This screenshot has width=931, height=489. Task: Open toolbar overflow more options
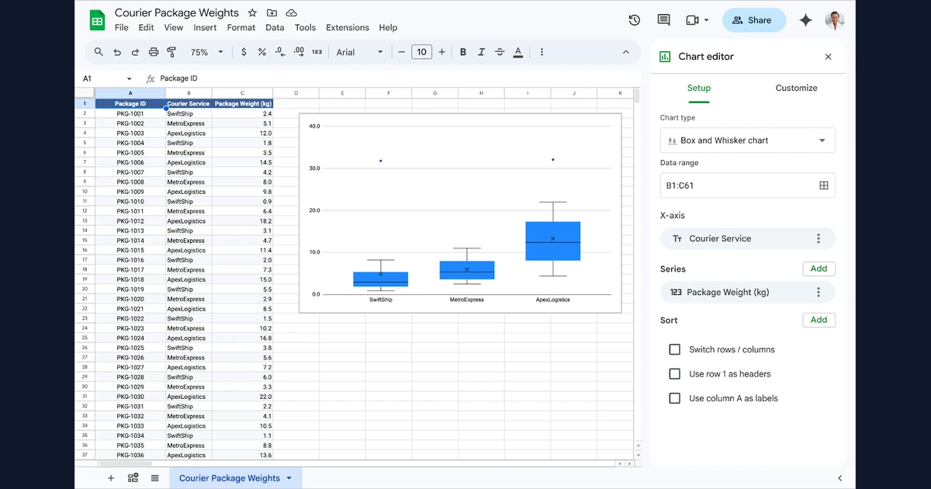coord(542,52)
